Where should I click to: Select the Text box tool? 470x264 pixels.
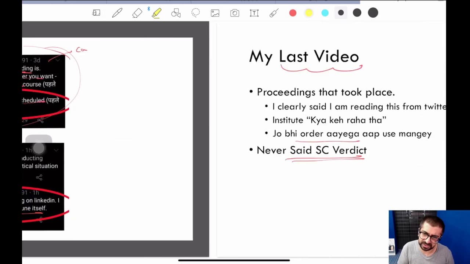pos(254,13)
